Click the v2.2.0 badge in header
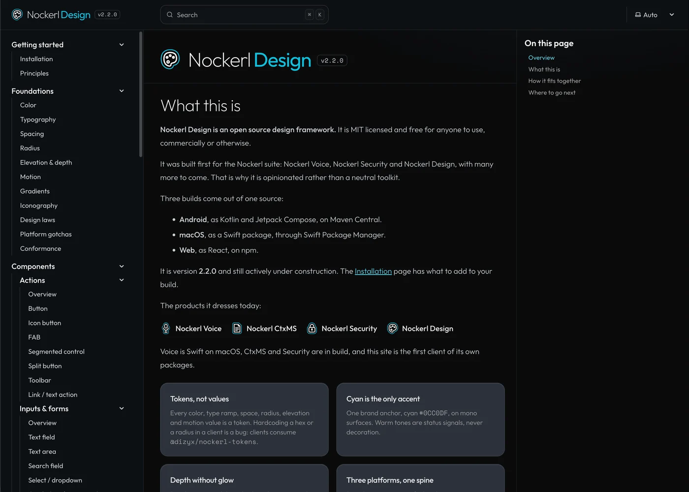The width and height of the screenshot is (689, 492). coord(107,15)
